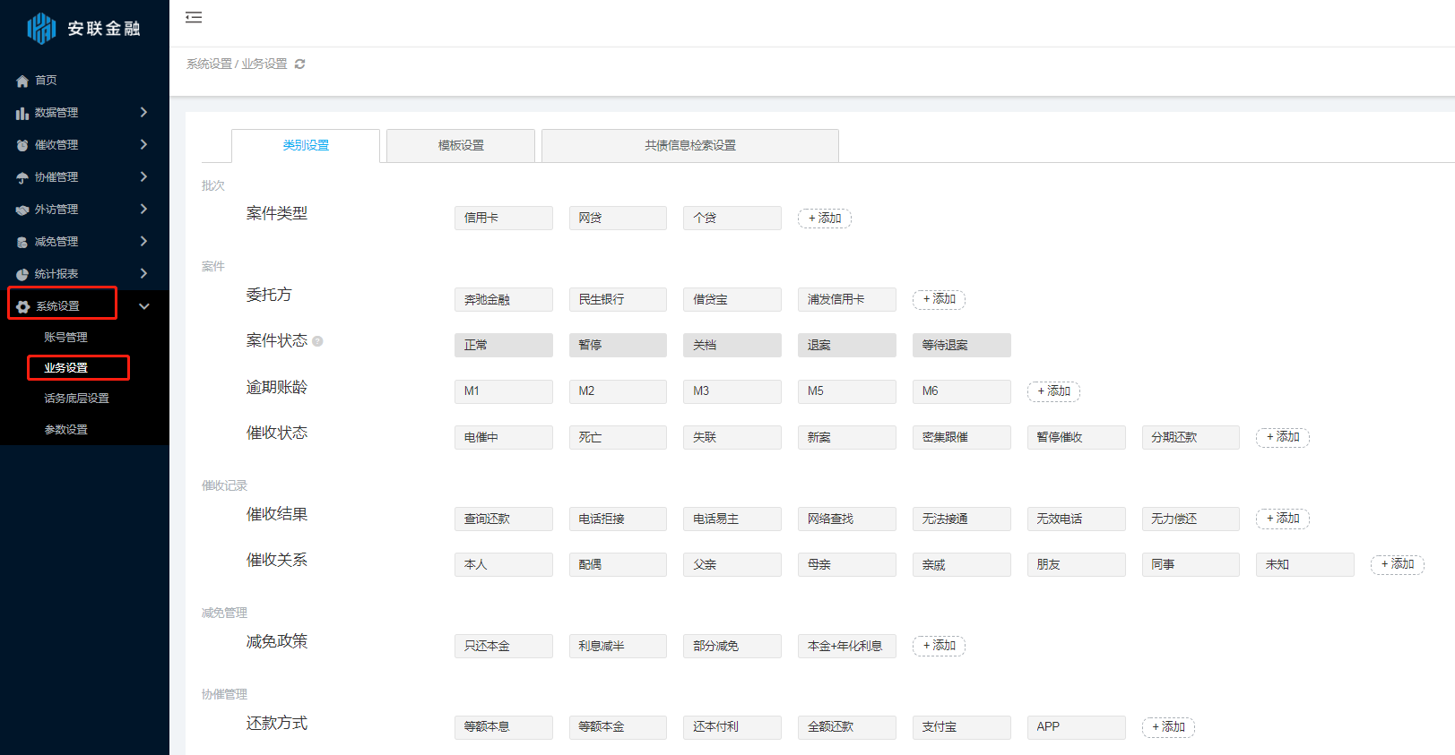
Task: Edit the 浦发信用卡 client field
Action: point(847,300)
